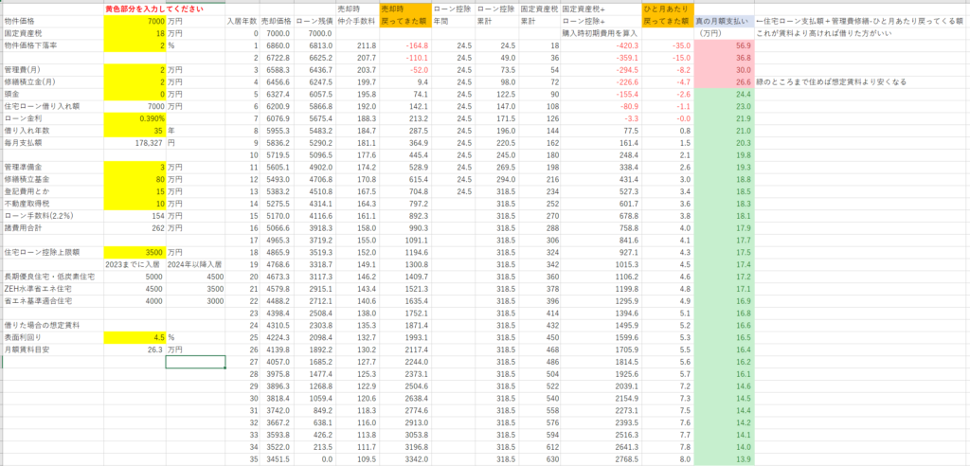The width and height of the screenshot is (970, 466).
Task: Select the 真の月額支払い header cell
Action: (x=724, y=20)
